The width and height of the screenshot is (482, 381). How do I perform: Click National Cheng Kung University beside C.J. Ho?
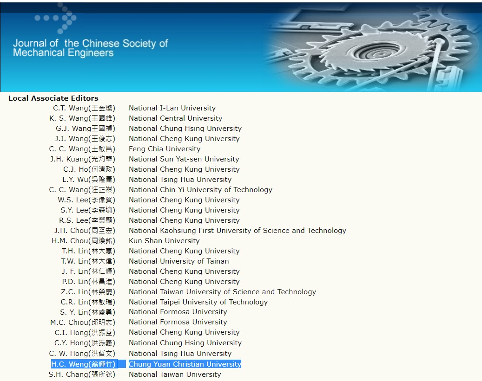coord(184,169)
